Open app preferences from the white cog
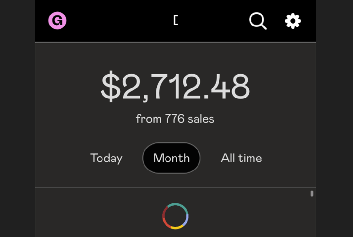 tap(293, 21)
